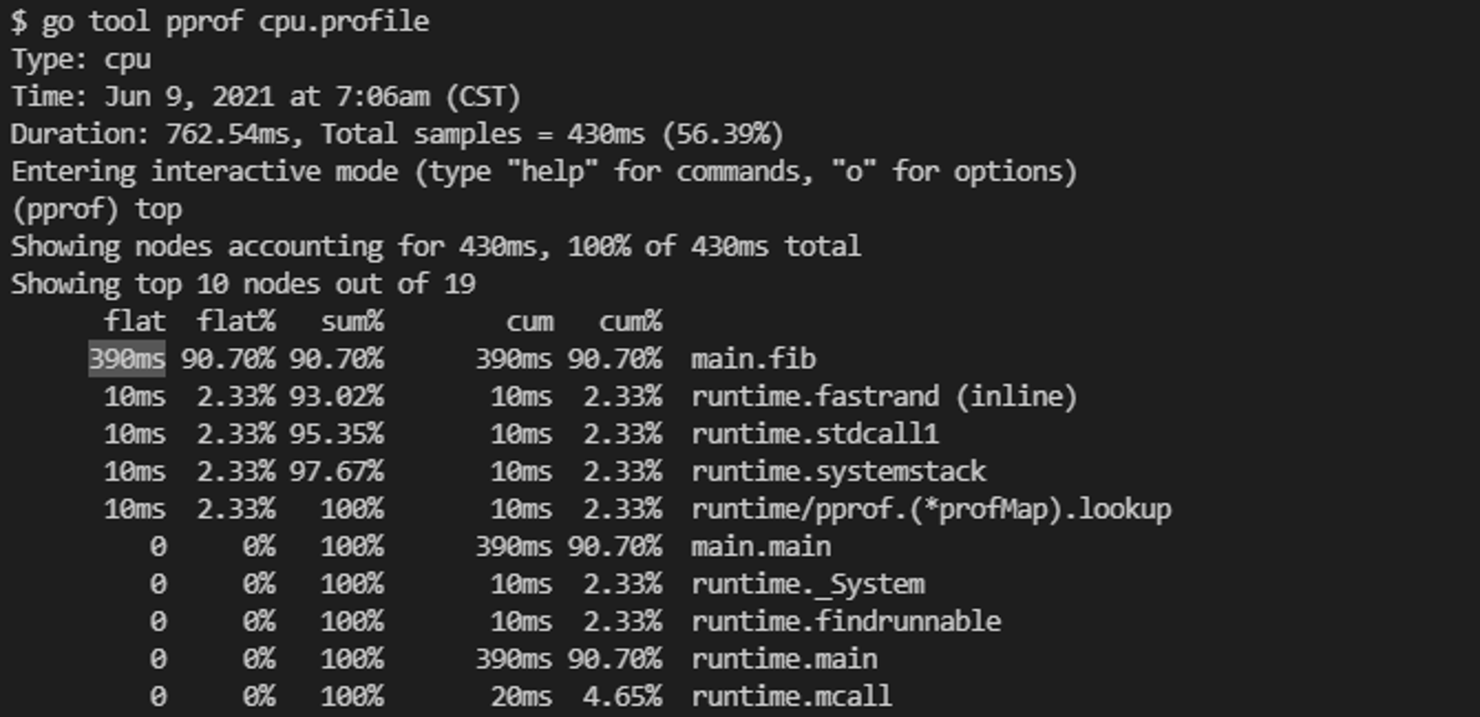The width and height of the screenshot is (1480, 717).
Task: Click the (pprof) top prompt line
Action: pos(96,209)
